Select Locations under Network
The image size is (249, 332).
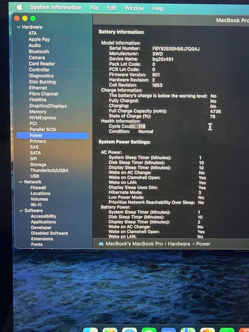(40, 194)
